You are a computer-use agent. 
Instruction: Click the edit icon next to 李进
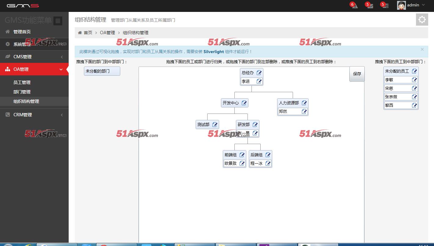259,81
